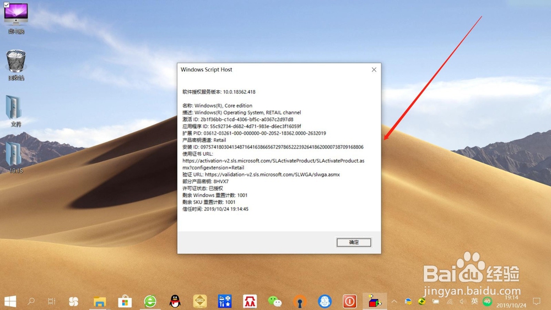This screenshot has height=310, width=551.
Task: Open clock showing 19:14 2019/10/24
Action: click(x=511, y=301)
